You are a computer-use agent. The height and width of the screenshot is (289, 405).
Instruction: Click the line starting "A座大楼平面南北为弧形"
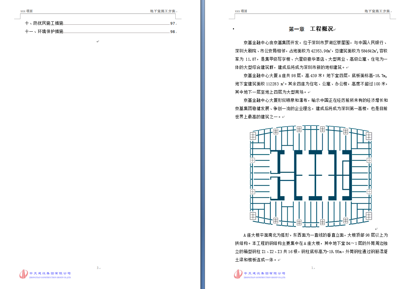[x=315, y=235]
